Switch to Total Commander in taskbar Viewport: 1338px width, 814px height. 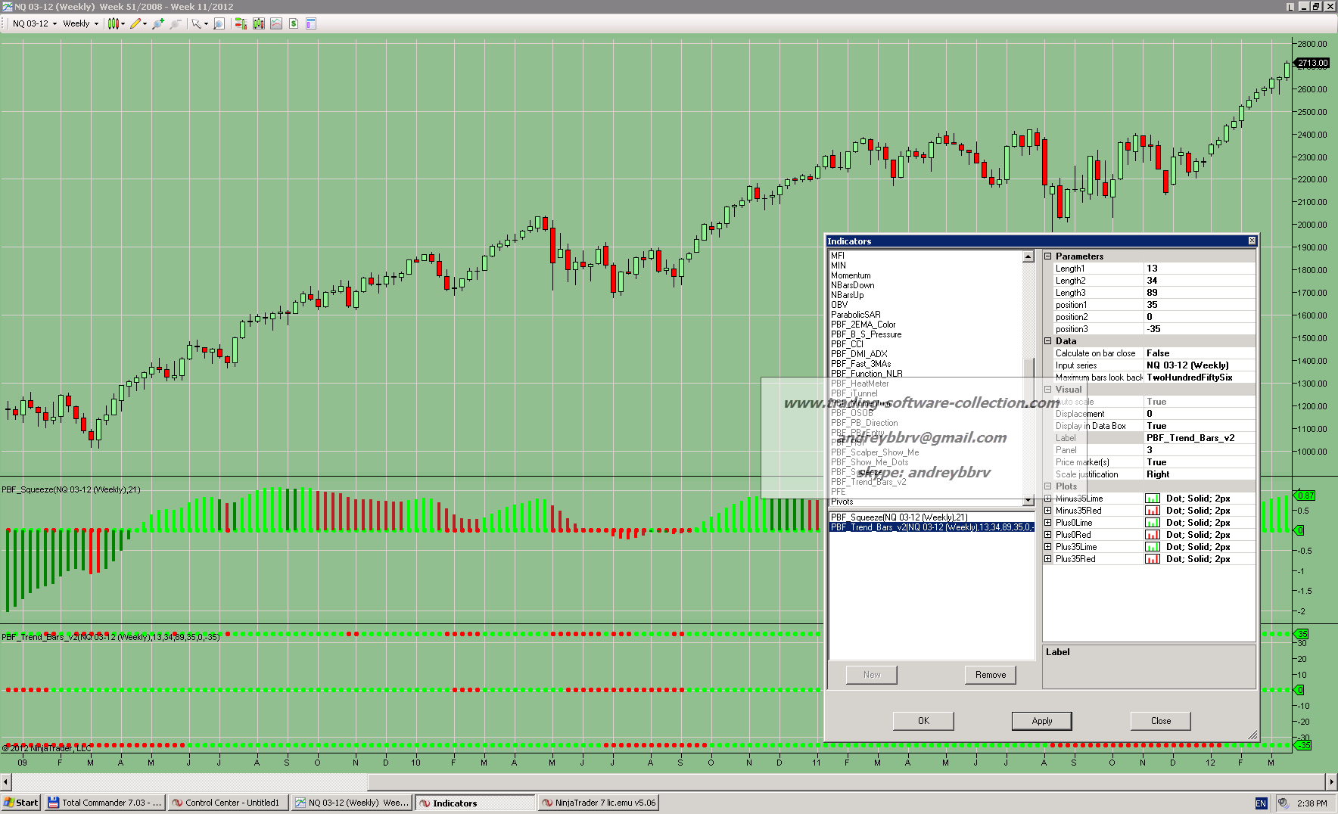click(x=104, y=803)
